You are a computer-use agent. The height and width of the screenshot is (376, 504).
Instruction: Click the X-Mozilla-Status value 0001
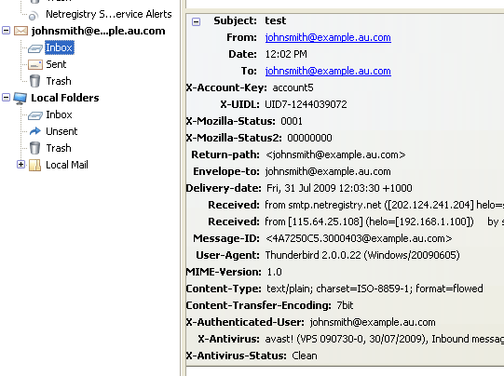(x=292, y=121)
